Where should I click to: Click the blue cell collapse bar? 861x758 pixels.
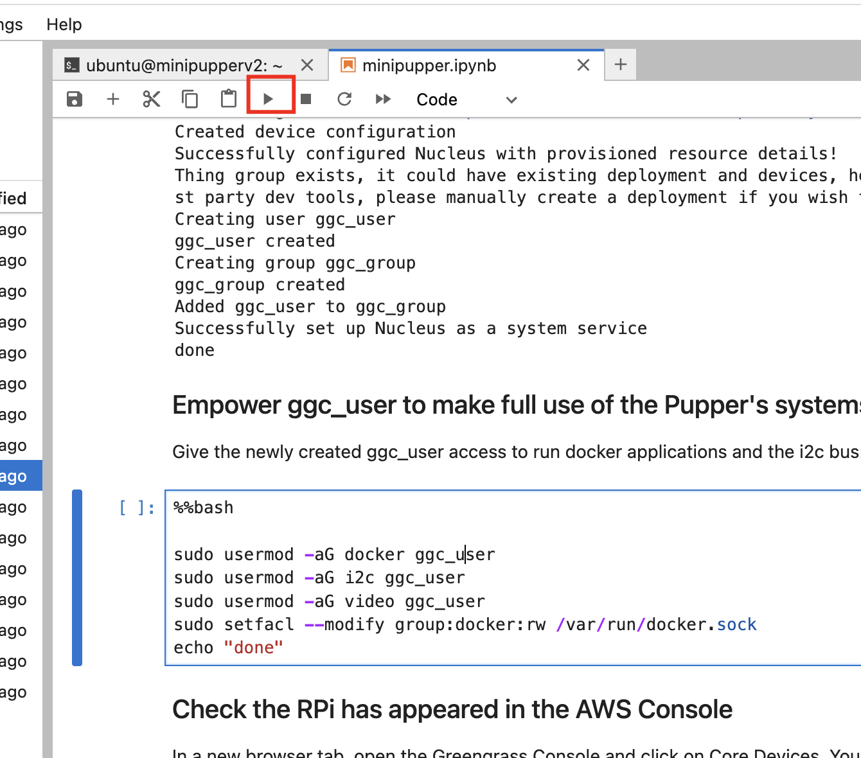tap(77, 578)
